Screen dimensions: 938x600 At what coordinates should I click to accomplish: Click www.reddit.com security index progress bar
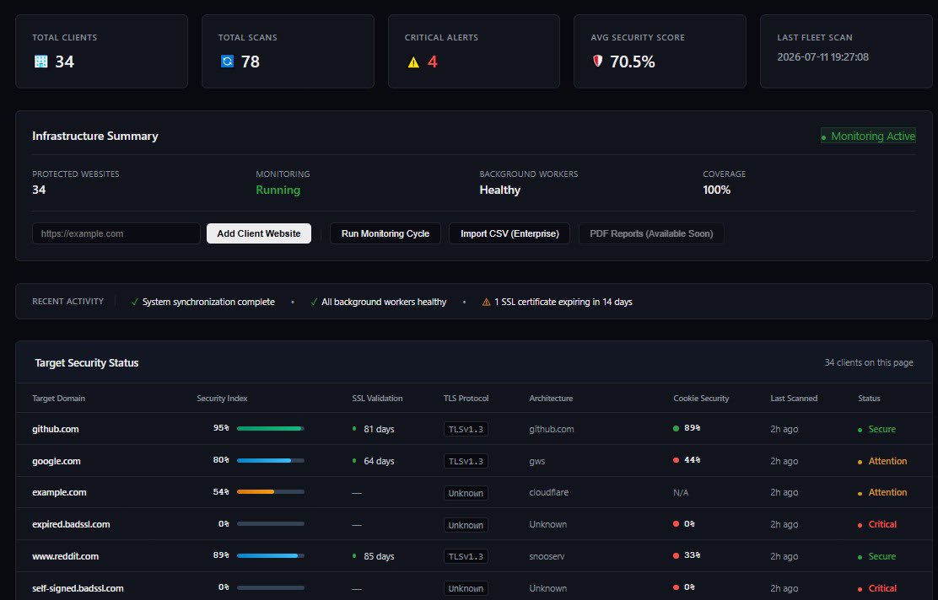tap(271, 556)
